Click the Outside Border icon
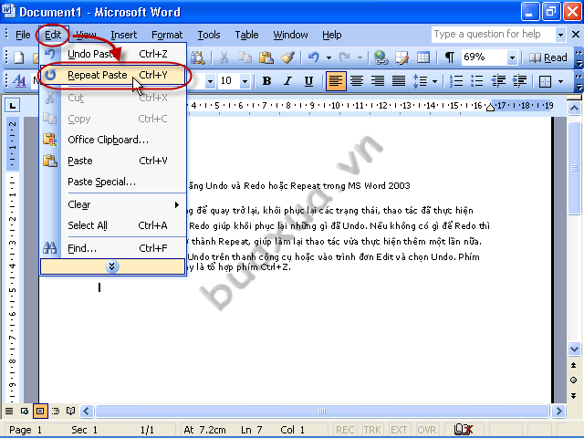 coord(545,81)
